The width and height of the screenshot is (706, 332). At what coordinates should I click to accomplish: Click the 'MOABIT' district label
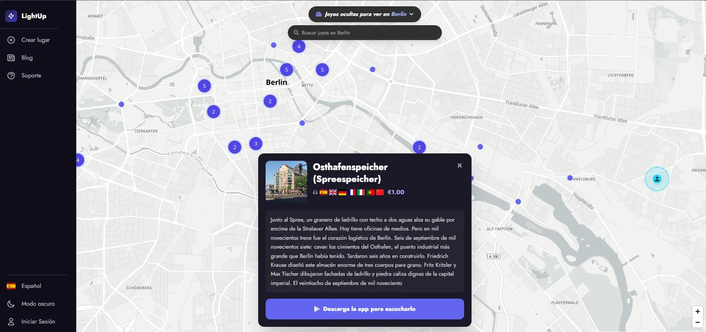pos(96,16)
